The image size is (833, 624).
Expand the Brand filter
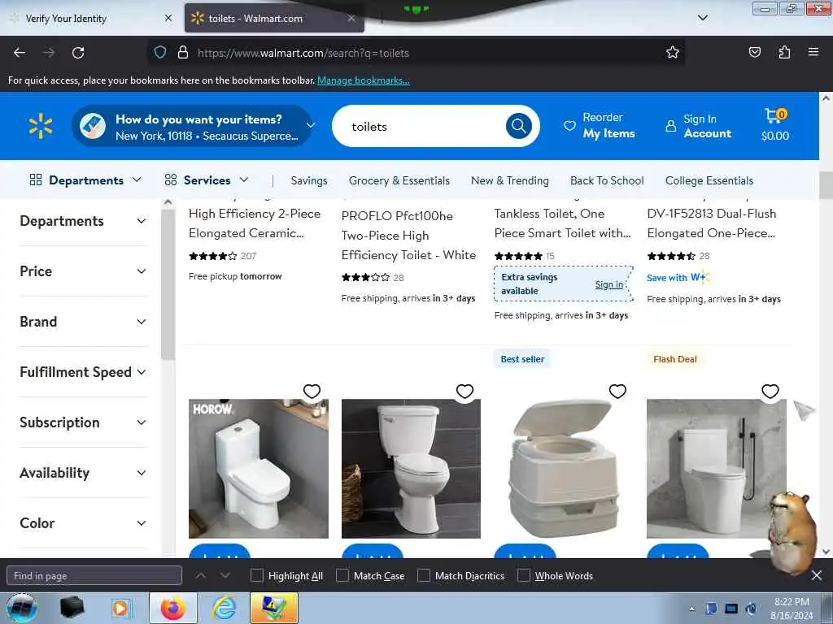(x=83, y=322)
